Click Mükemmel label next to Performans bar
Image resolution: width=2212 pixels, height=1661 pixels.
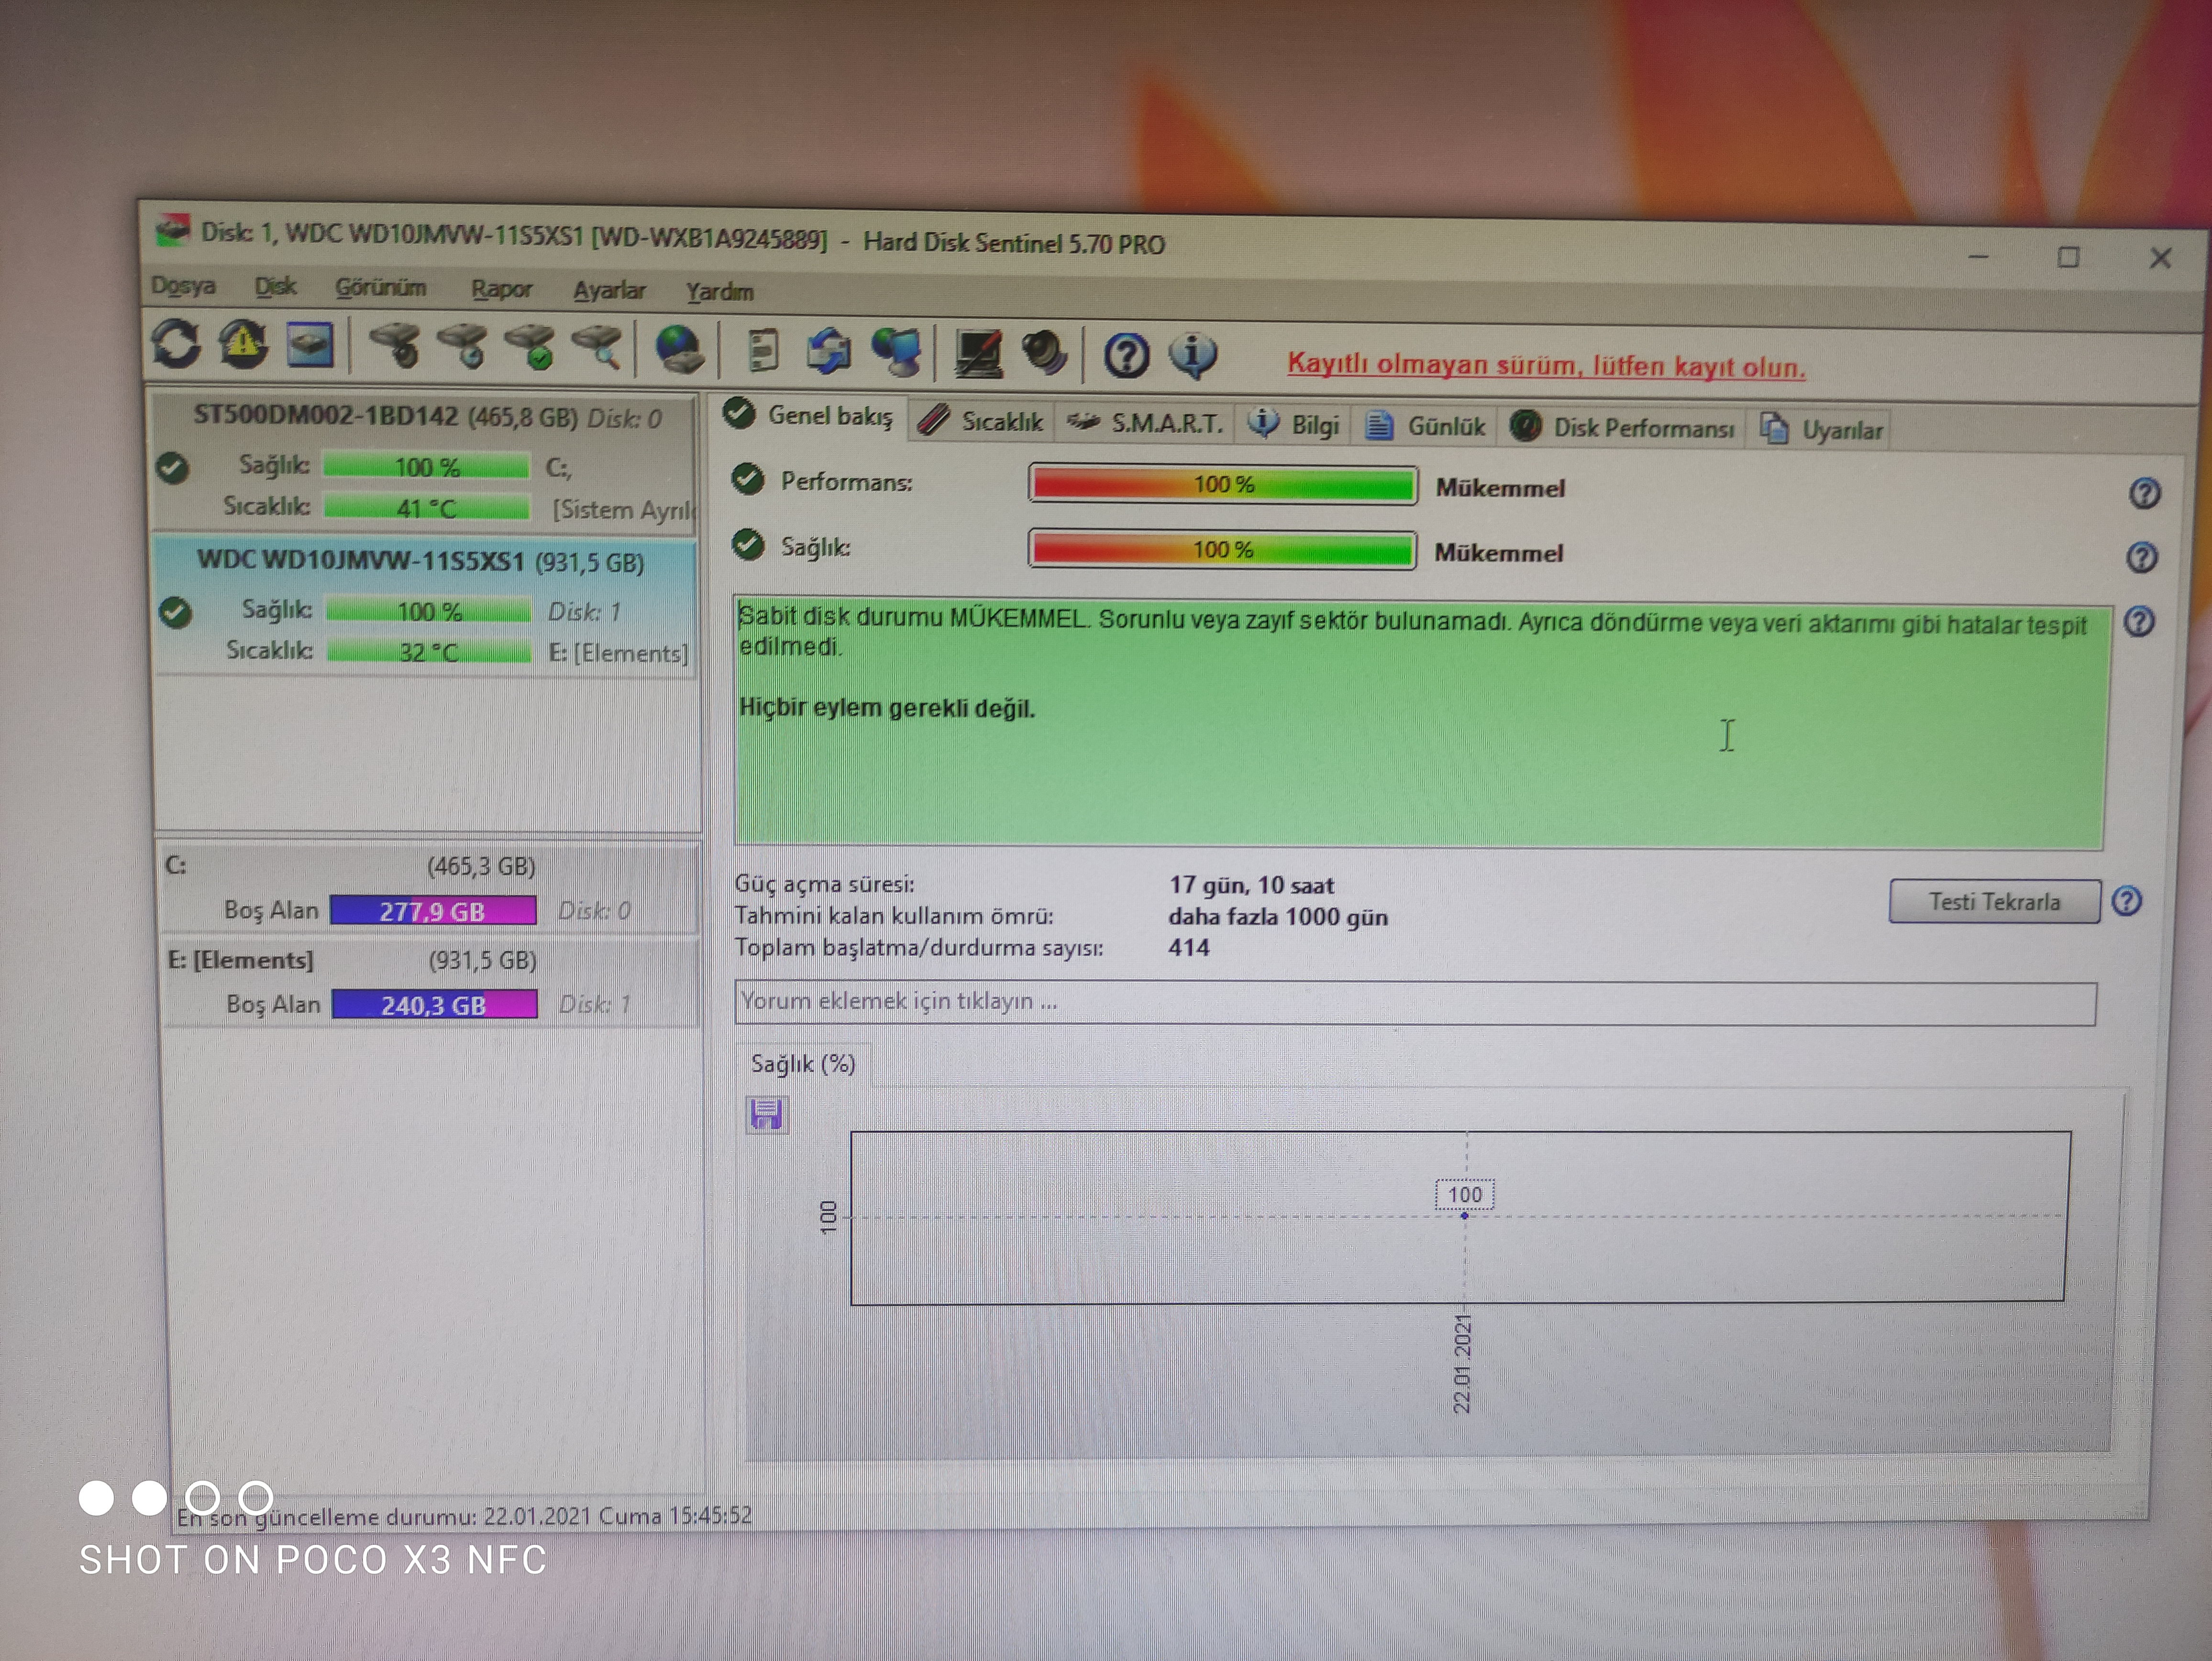coord(1500,488)
